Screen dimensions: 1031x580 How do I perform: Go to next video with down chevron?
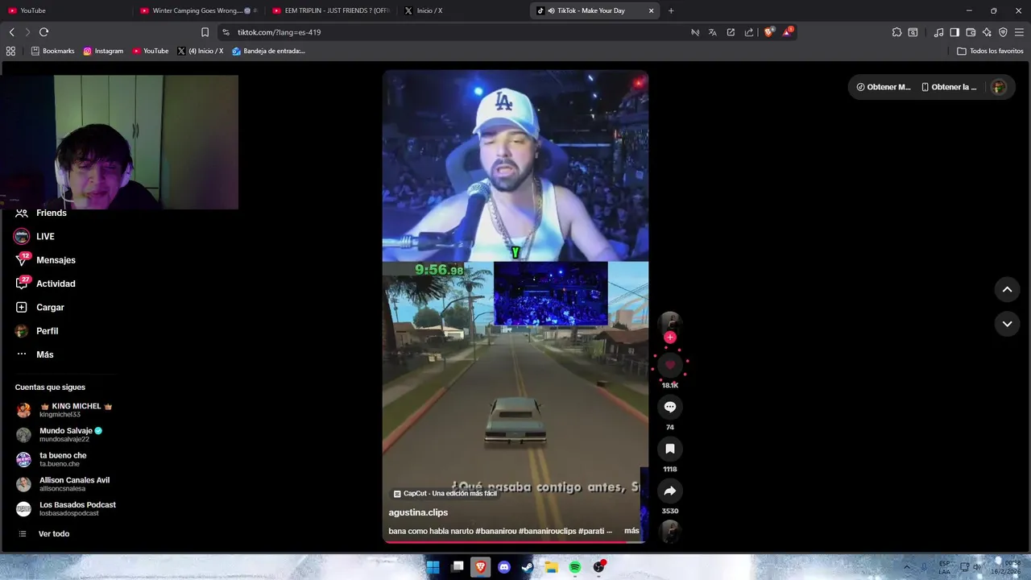1007,324
